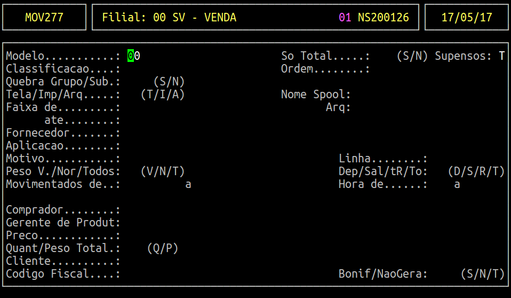Click the Gerente de Produt field
The height and width of the screenshot is (298, 511).
[x=63, y=223]
